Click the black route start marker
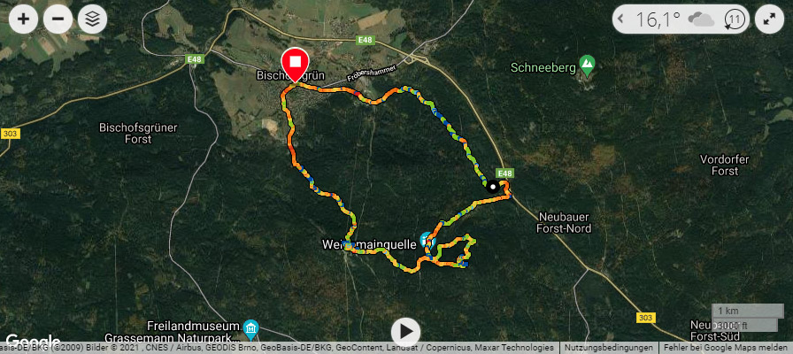Viewport: 793px width, 354px height. point(492,186)
